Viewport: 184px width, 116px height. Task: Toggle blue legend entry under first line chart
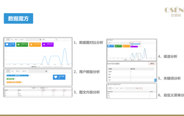click(33, 67)
